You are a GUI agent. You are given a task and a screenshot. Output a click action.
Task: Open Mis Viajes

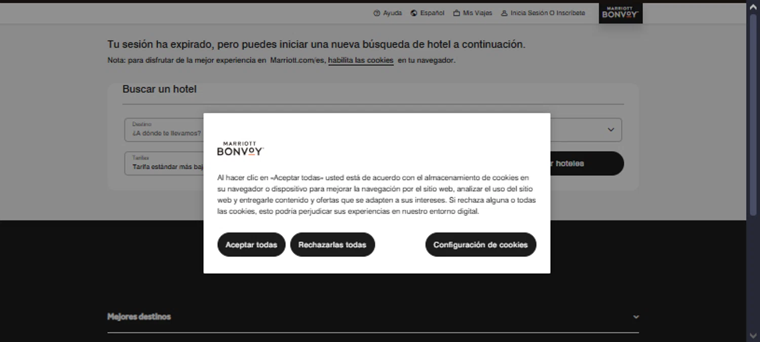[x=473, y=13]
